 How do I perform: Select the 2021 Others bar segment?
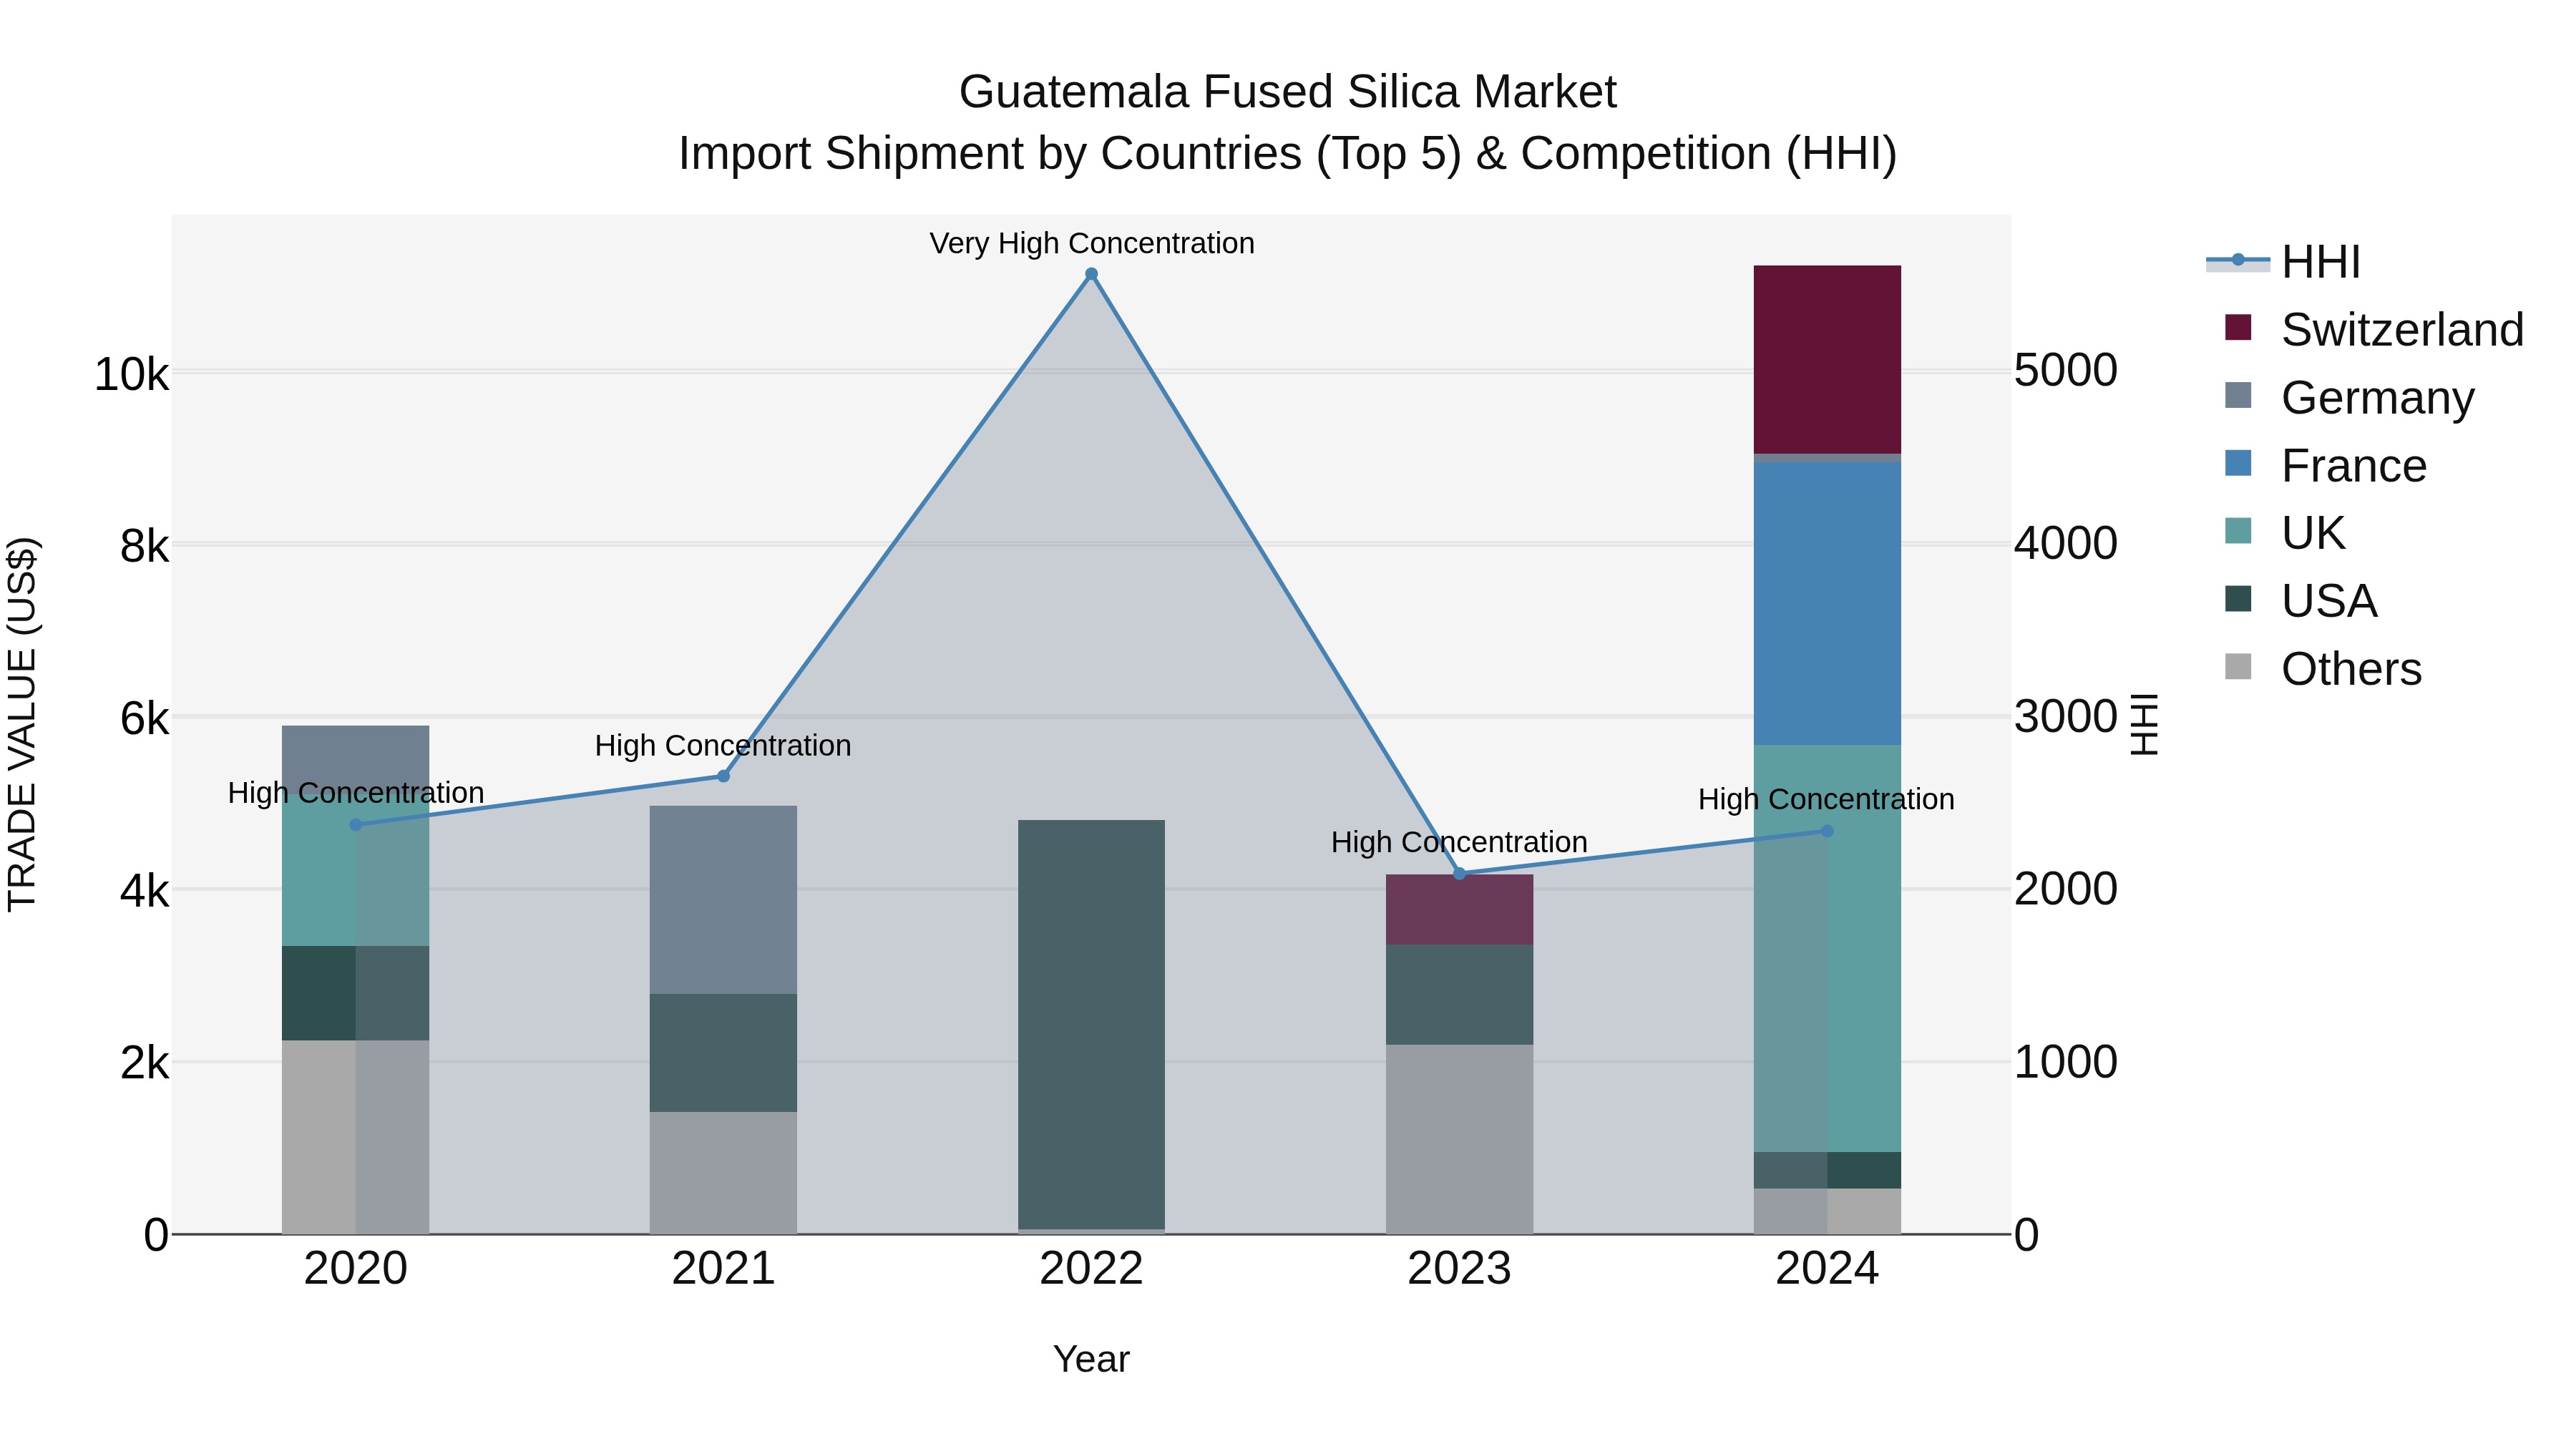(x=723, y=1173)
